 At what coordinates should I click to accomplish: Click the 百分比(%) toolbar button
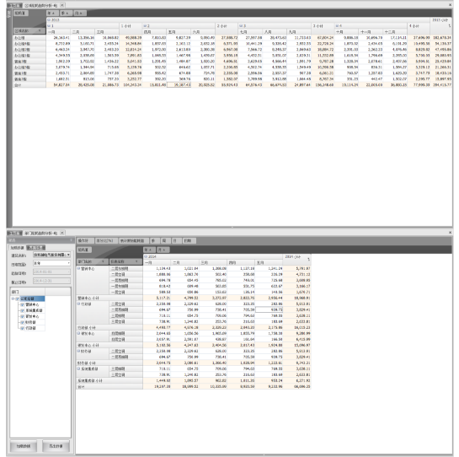[x=104, y=240]
